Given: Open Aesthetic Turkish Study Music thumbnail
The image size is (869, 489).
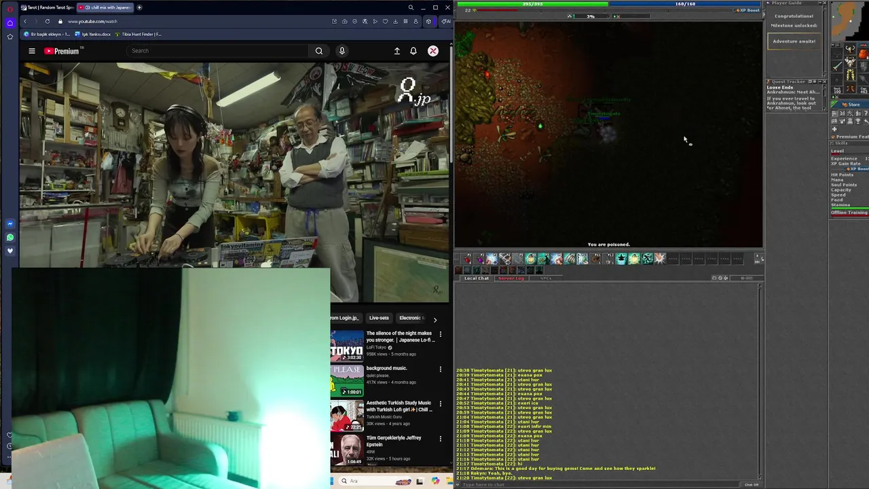Looking at the screenshot, I should [x=347, y=416].
